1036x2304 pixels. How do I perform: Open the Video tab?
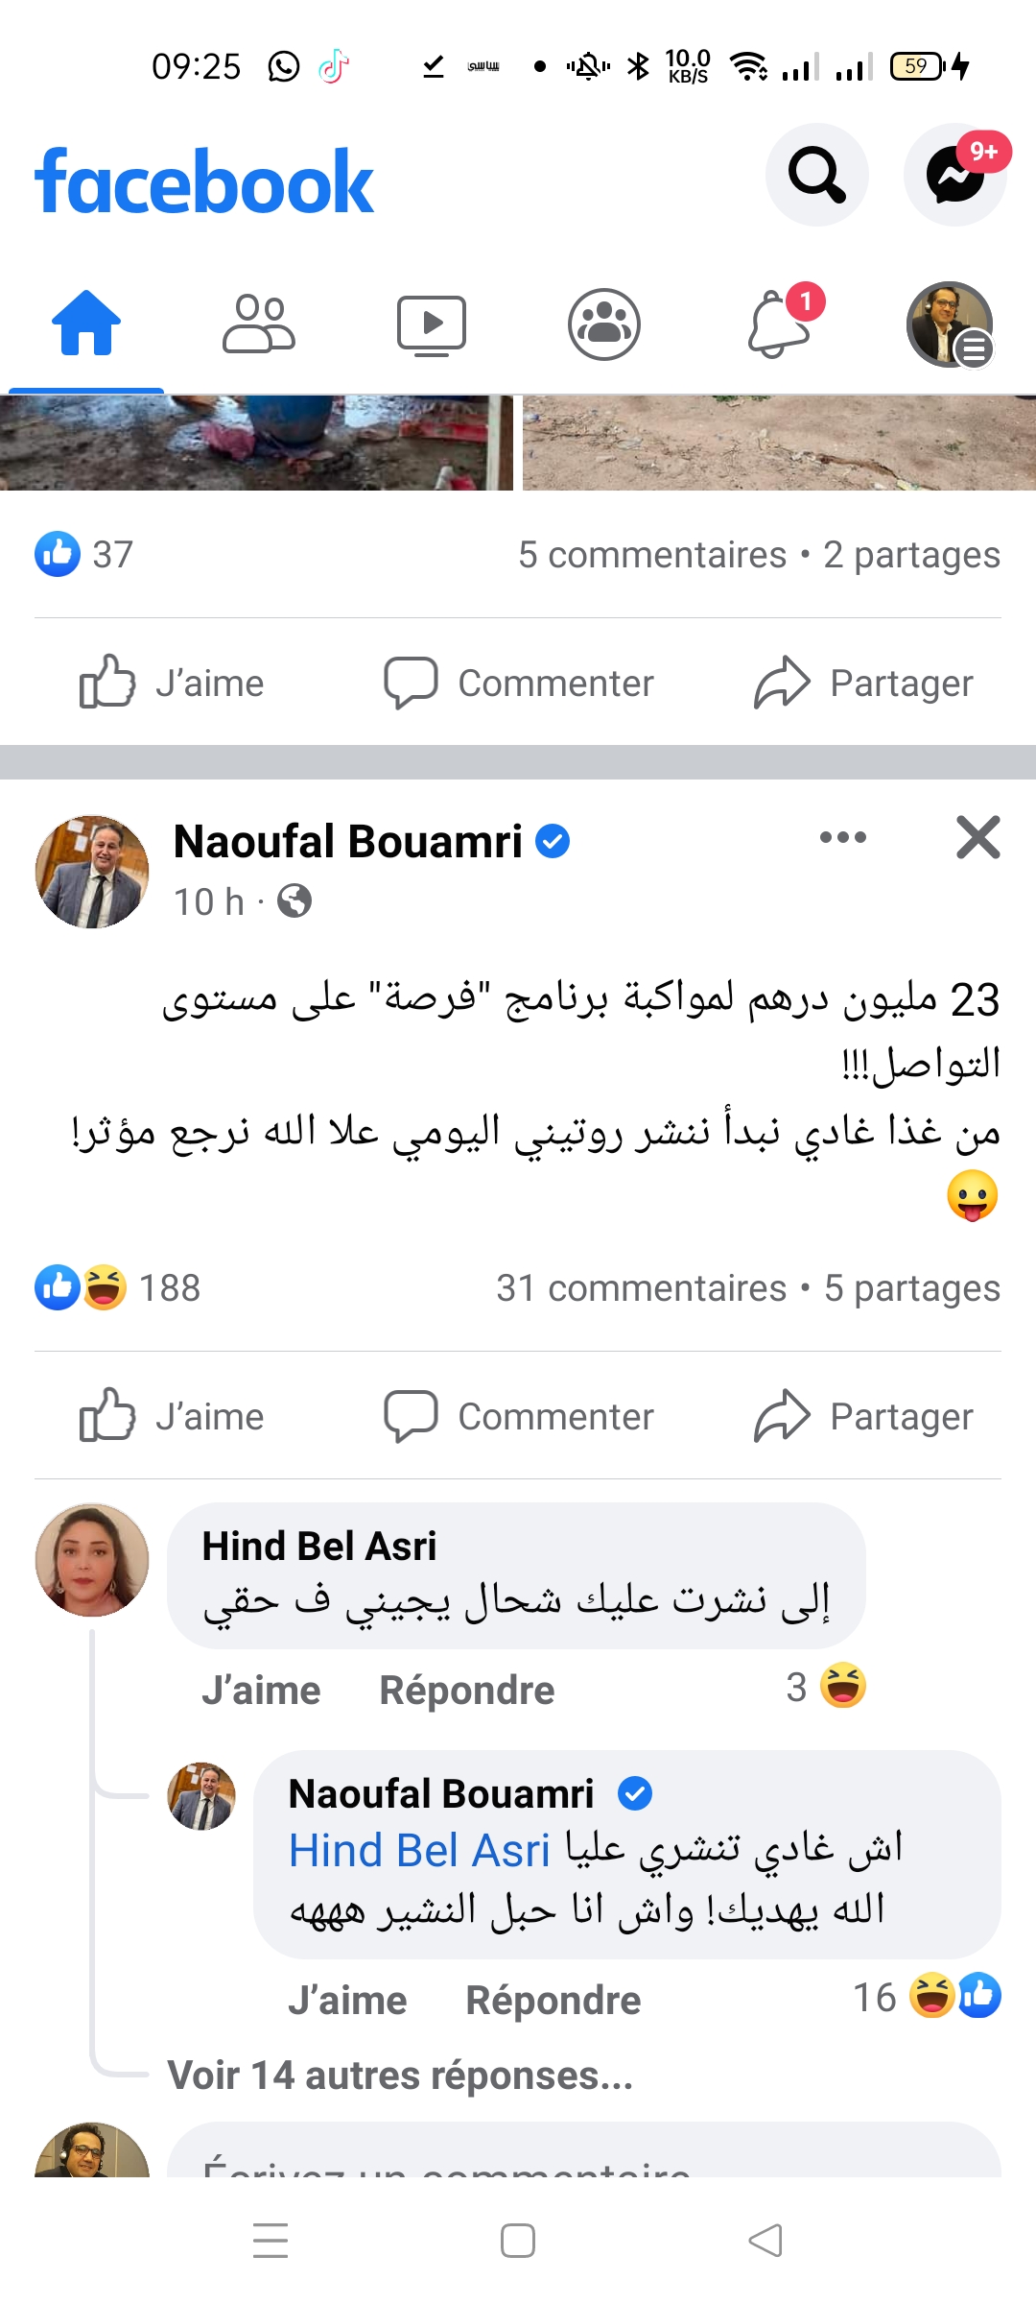[x=432, y=324]
